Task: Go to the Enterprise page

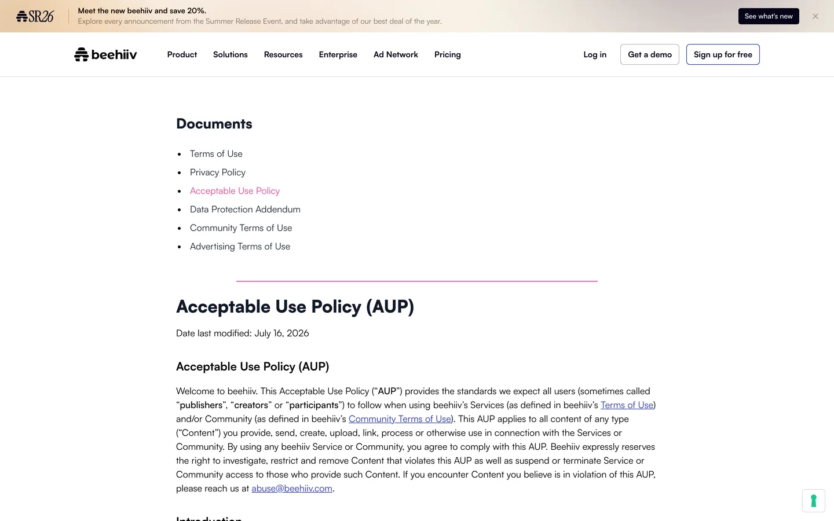Action: tap(338, 54)
